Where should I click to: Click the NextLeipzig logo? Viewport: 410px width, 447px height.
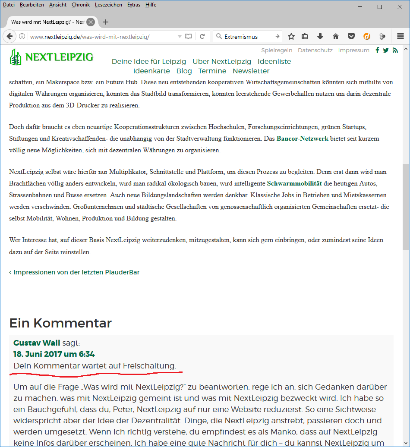(51, 57)
